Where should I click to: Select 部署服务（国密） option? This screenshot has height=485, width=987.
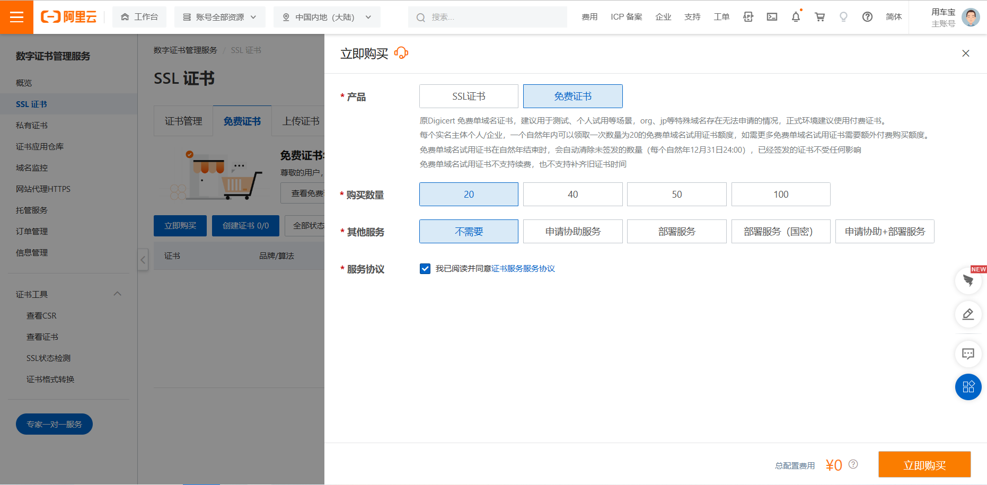click(x=781, y=232)
